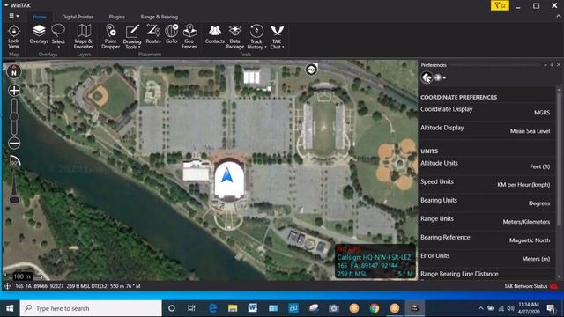Close the Preferences panel
This screenshot has width=564, height=317.
(559, 64)
